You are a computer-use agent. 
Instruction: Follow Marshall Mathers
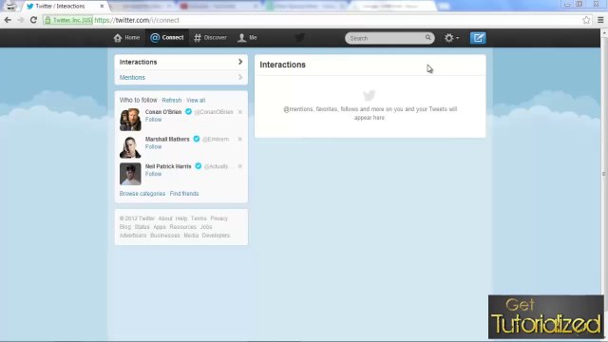(x=153, y=146)
